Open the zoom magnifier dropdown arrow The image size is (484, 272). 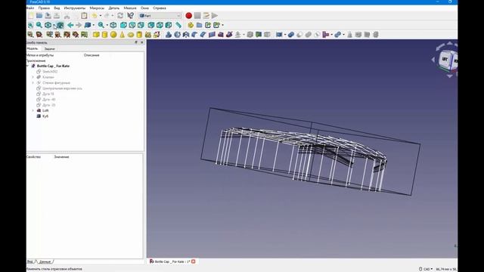107,25
